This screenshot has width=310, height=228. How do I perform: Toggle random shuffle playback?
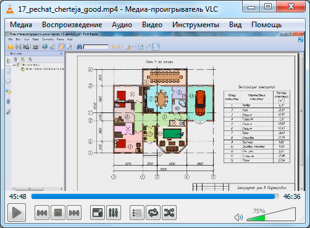click(x=169, y=213)
